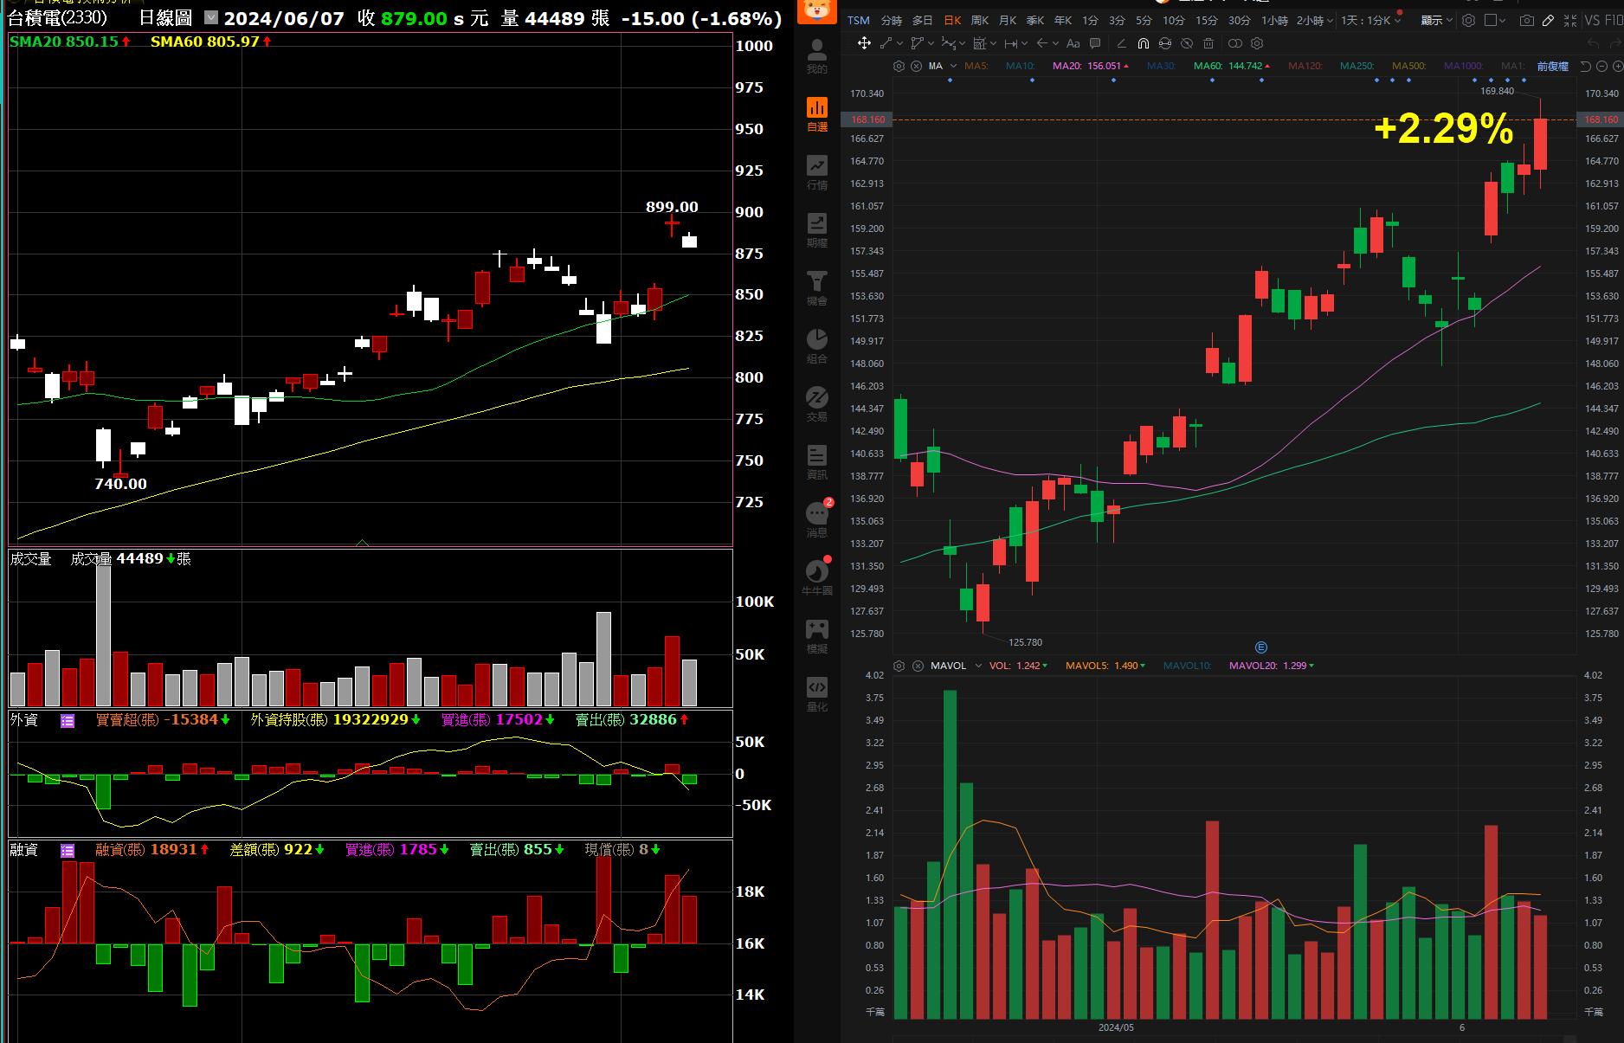Switch to the 周K weekly tab

click(x=980, y=20)
